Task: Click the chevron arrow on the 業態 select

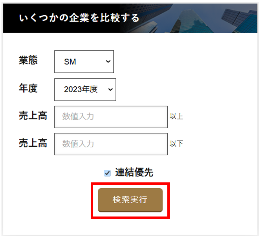Action: [x=108, y=62]
